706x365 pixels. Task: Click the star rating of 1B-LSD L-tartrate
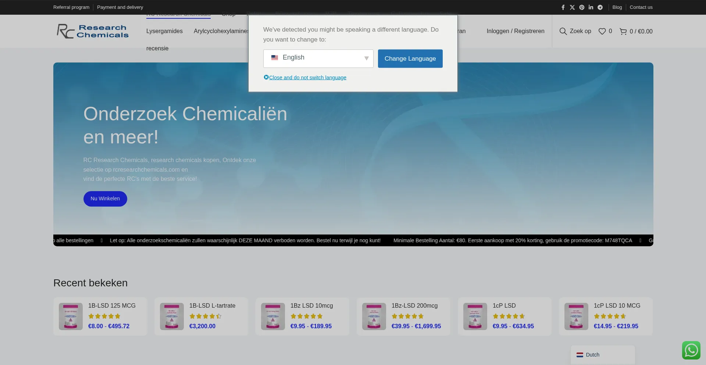pyautogui.click(x=206, y=316)
